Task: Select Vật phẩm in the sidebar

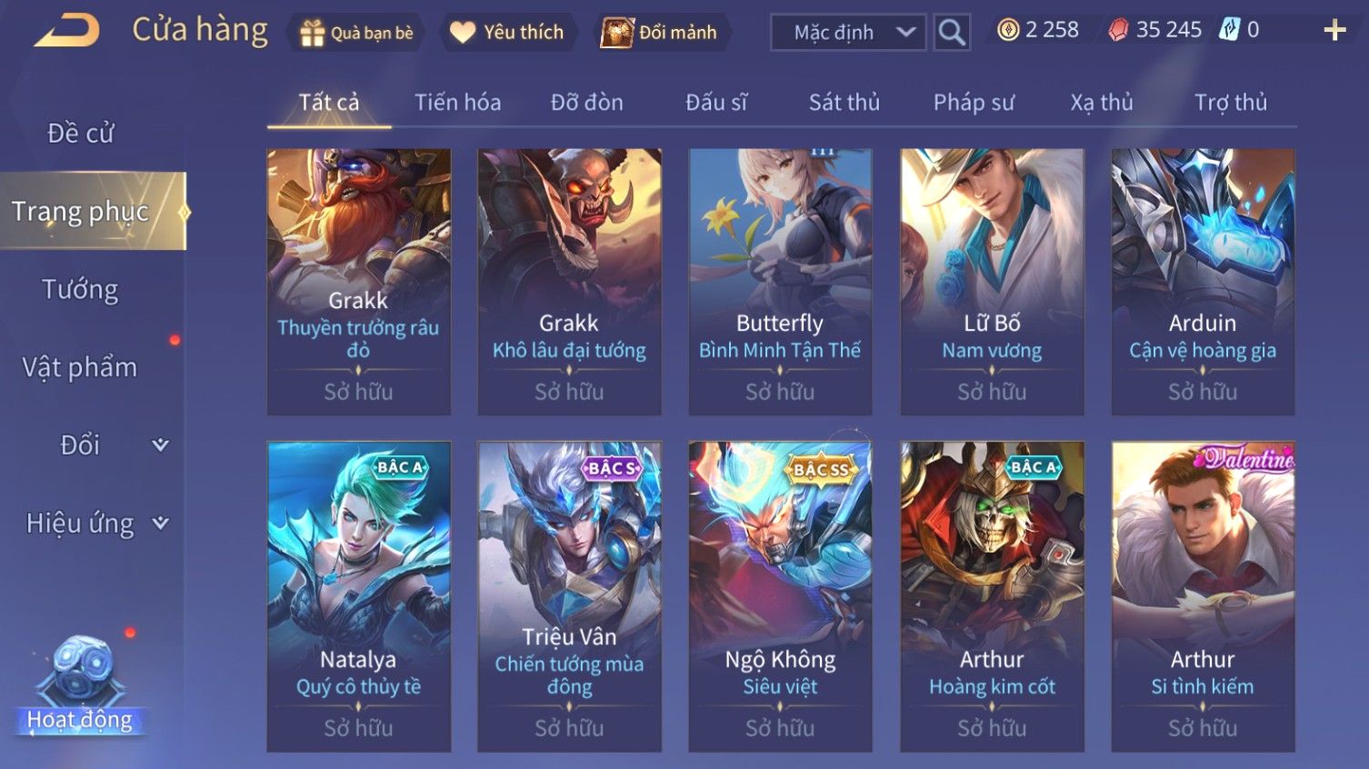Action: pyautogui.click(x=80, y=367)
